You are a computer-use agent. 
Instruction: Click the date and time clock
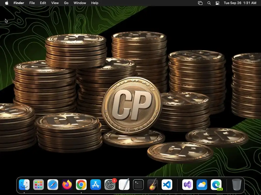(240, 3)
